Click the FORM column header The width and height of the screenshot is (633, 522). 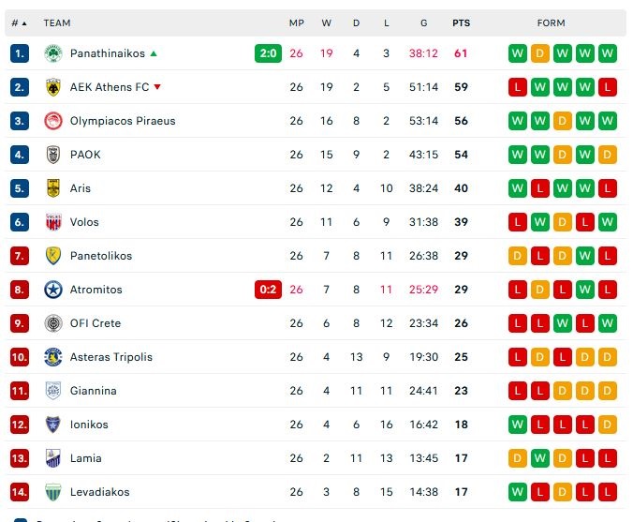tap(551, 23)
